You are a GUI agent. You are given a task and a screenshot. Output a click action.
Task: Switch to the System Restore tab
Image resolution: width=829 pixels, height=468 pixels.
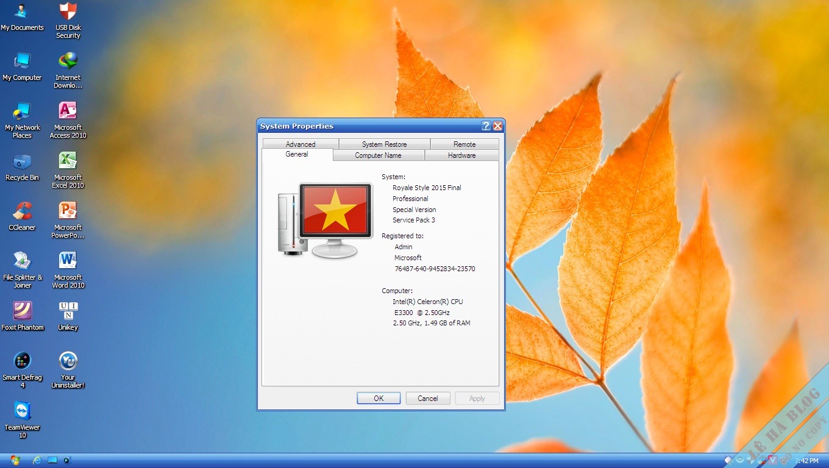coord(384,144)
